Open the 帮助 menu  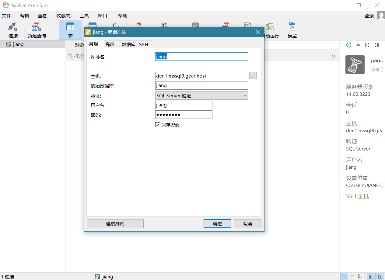click(123, 16)
